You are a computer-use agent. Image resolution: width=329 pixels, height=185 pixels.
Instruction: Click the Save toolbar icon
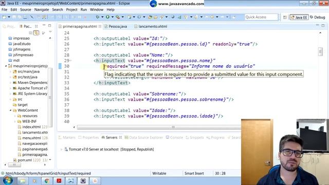[14, 17]
